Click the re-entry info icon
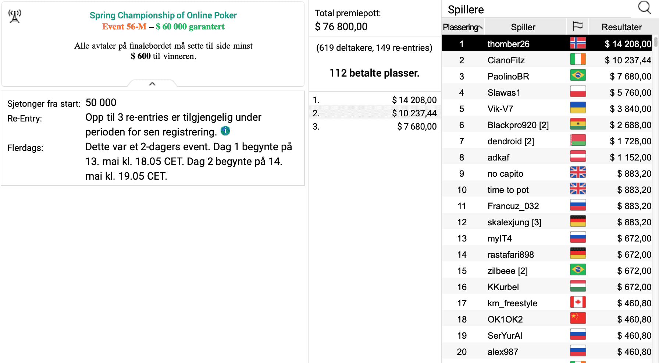Image resolution: width=659 pixels, height=363 pixels. click(225, 131)
